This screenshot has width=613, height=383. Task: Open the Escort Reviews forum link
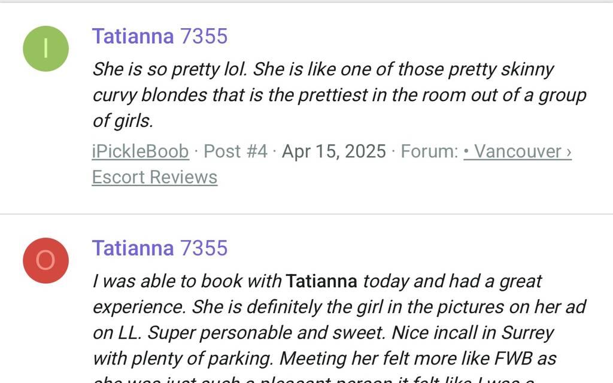(154, 177)
